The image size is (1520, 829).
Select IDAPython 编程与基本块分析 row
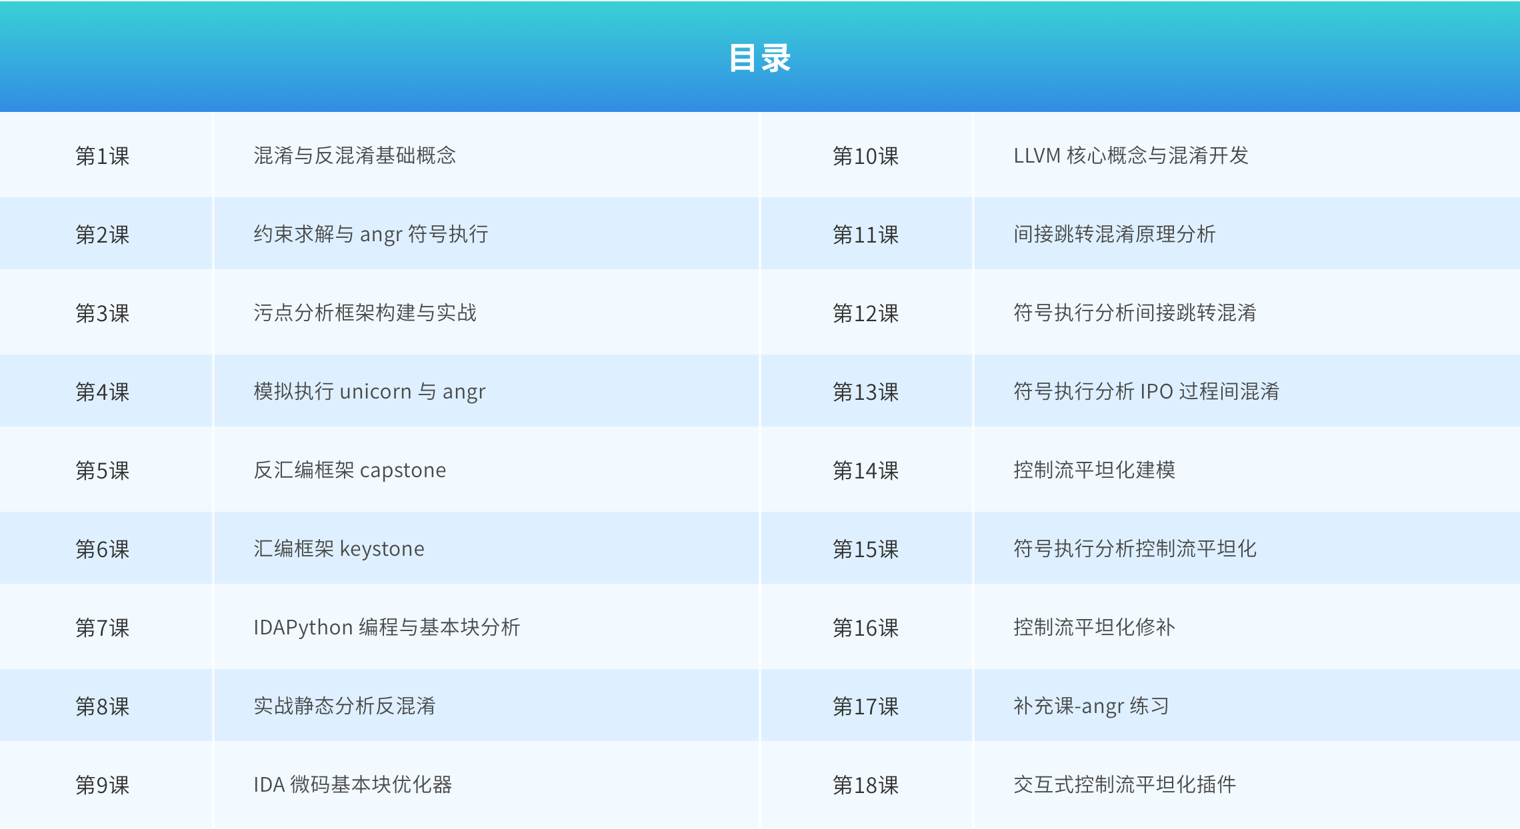(x=387, y=628)
